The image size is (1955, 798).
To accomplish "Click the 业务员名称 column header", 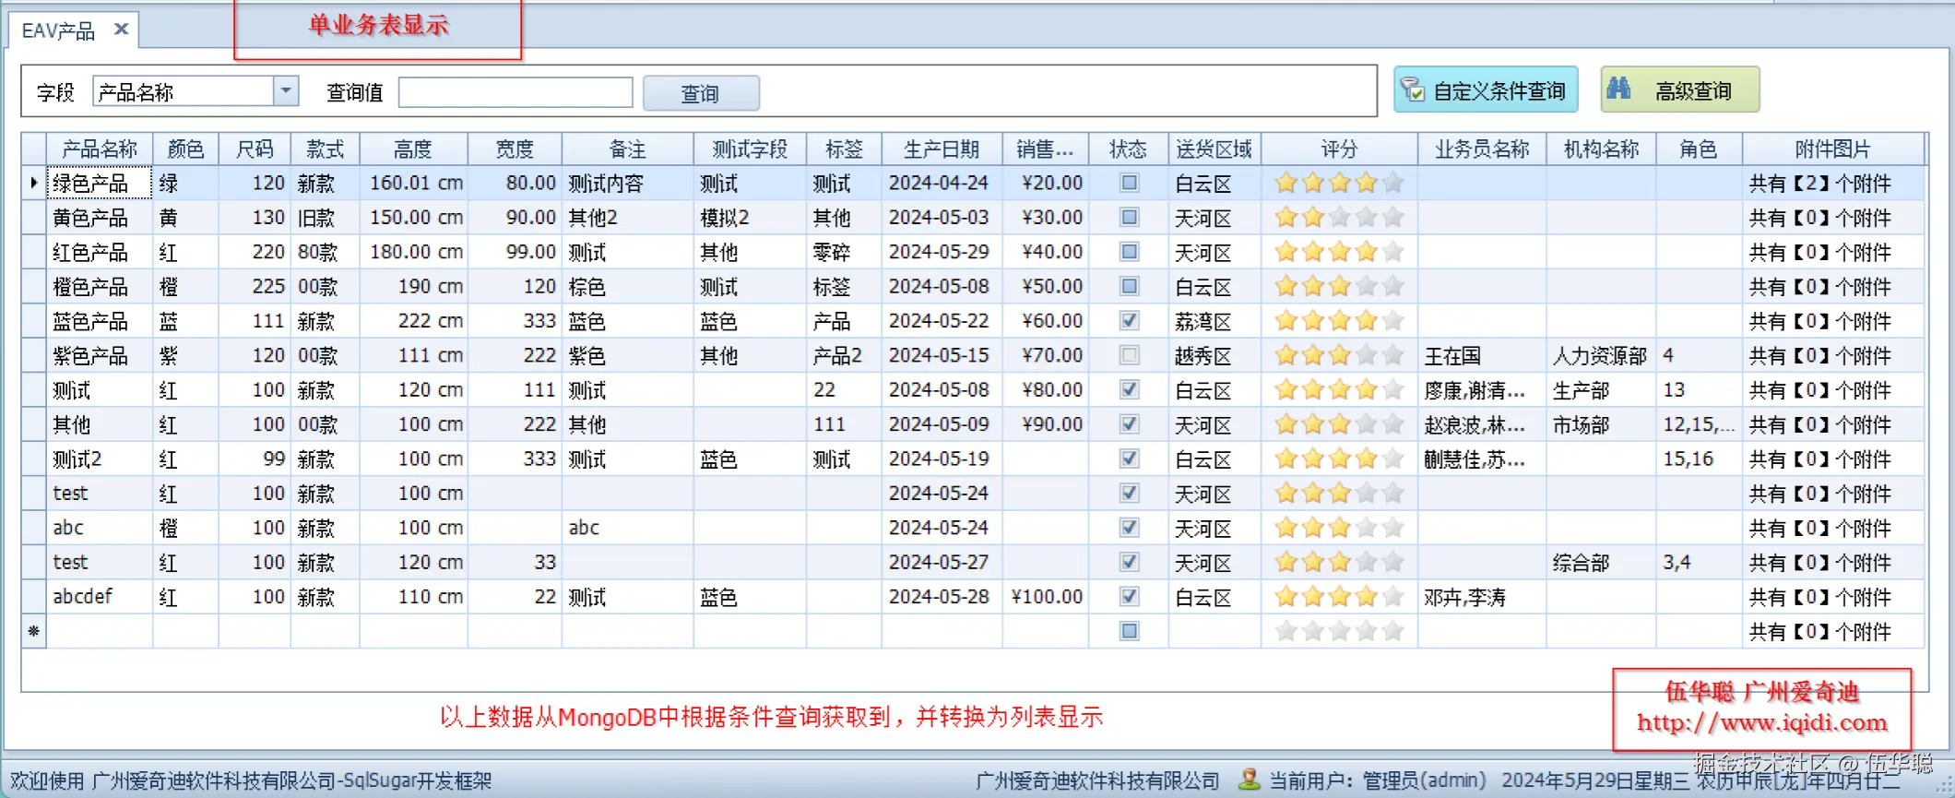I will pyautogui.click(x=1482, y=149).
